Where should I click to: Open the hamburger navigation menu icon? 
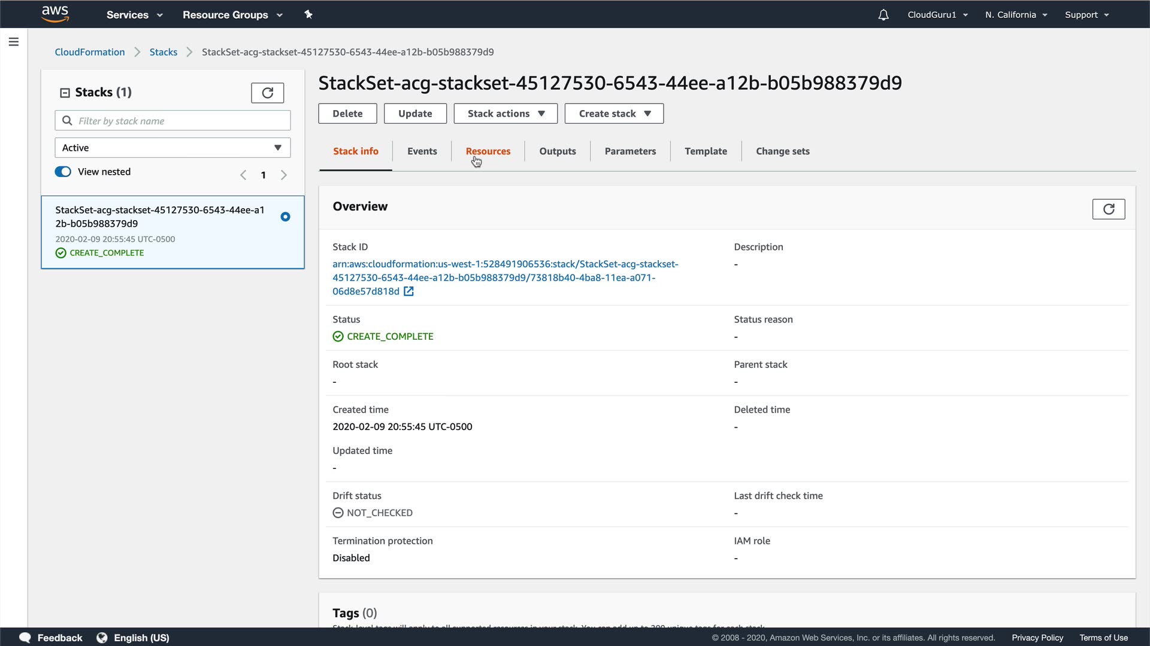tap(14, 42)
